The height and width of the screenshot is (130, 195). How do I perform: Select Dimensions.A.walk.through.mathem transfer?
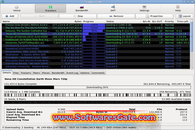point(96,46)
